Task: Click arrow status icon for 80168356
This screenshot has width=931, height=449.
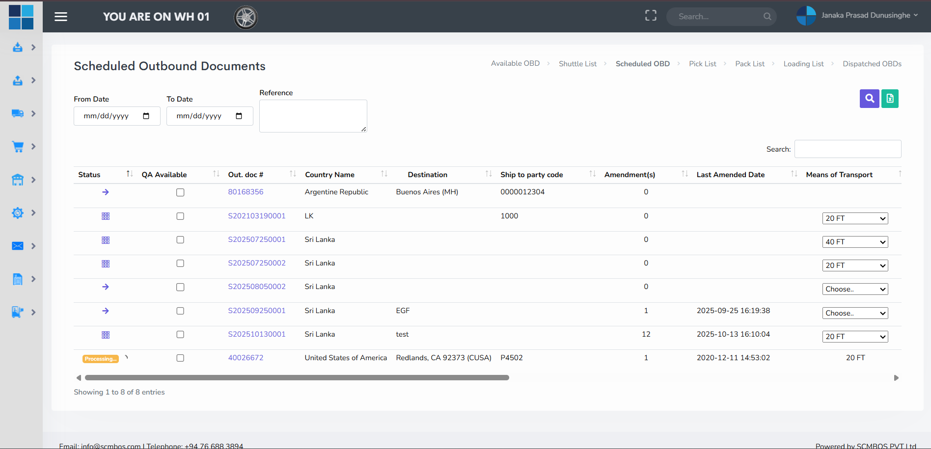Action: tap(106, 192)
